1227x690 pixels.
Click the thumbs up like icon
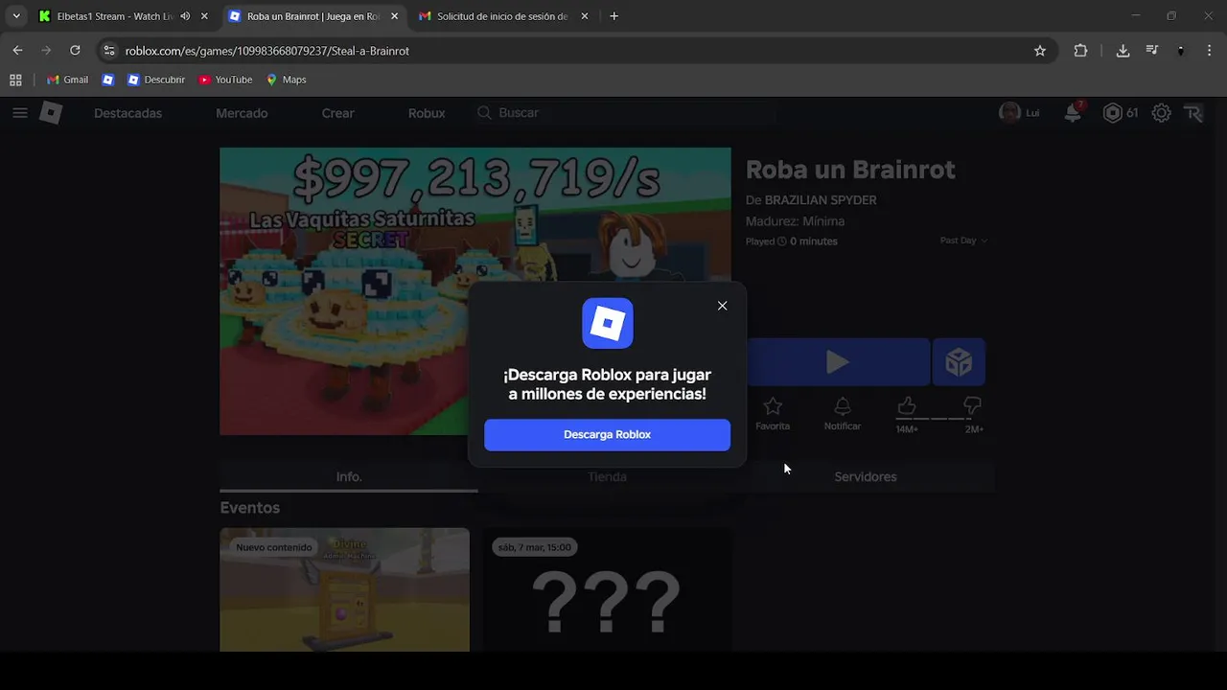click(906, 407)
